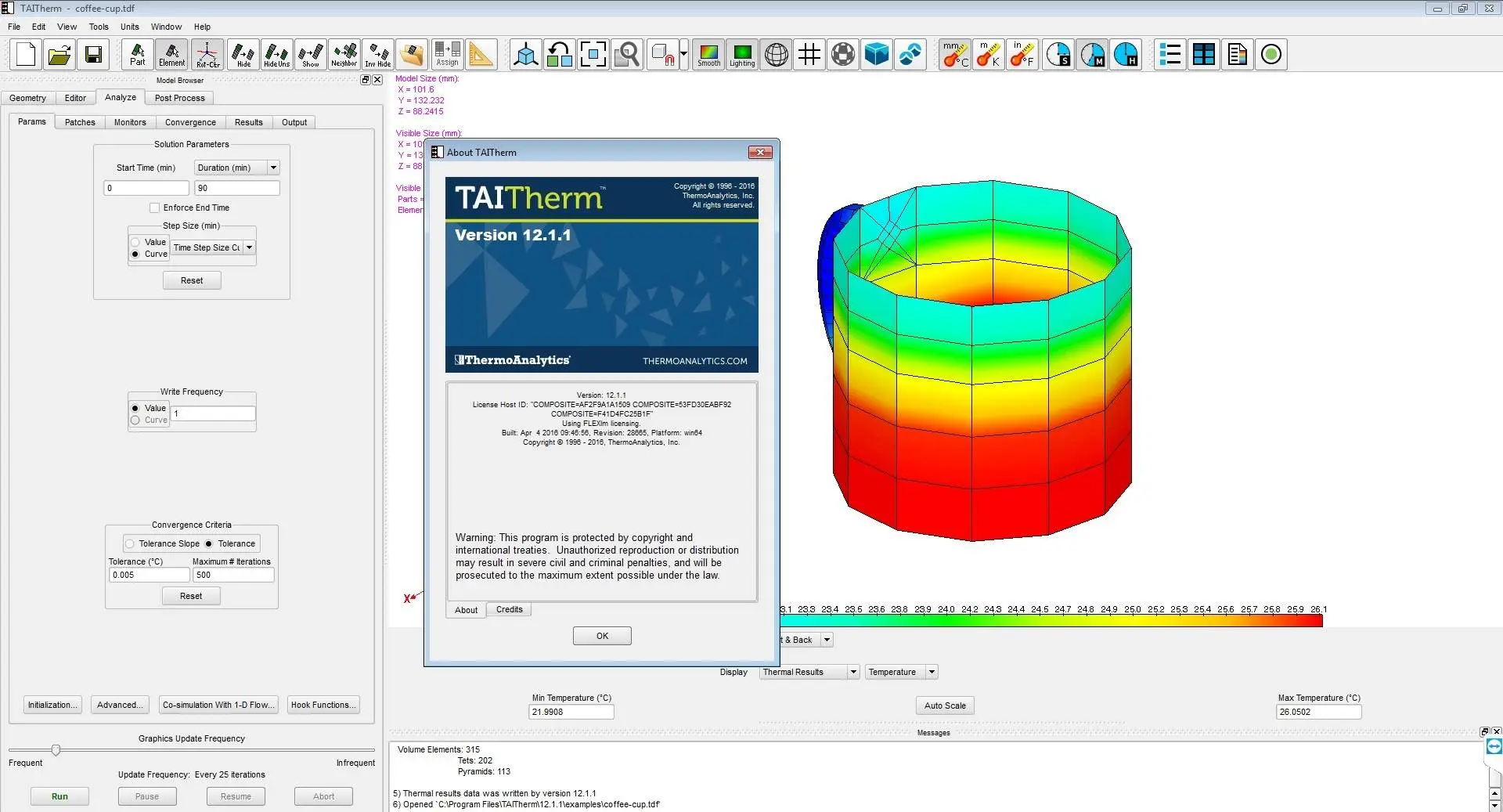Screen dimensions: 1503x812
Task: Choose the Tolerance radio option
Action: (x=209, y=543)
